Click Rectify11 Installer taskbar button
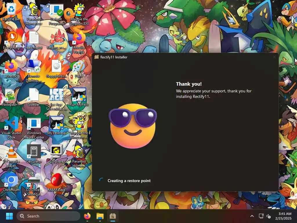Viewport: 297px width, 223px height. 113,216
